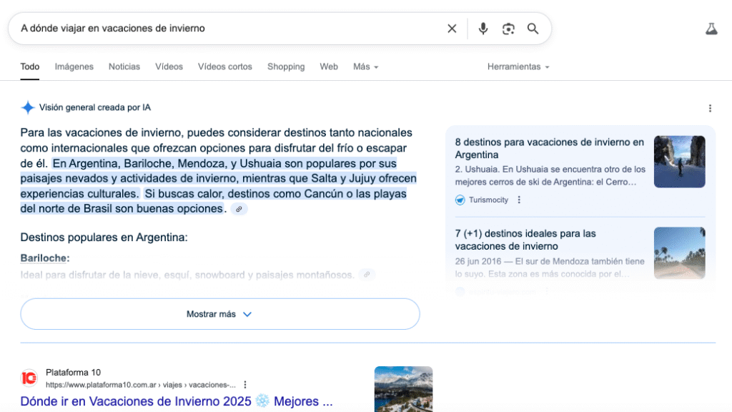
Task: Expand the Más dropdown menu
Action: (x=365, y=67)
